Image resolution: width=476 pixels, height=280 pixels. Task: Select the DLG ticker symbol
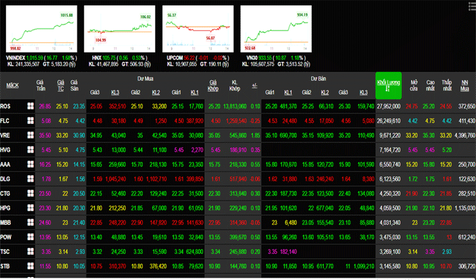[x=5, y=179]
